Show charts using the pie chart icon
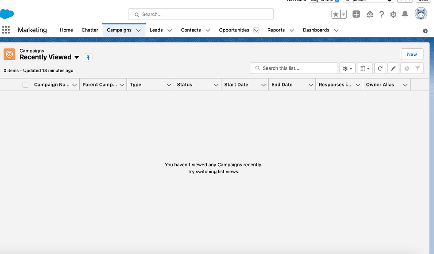Viewport: 434px width, 254px height. (407, 68)
